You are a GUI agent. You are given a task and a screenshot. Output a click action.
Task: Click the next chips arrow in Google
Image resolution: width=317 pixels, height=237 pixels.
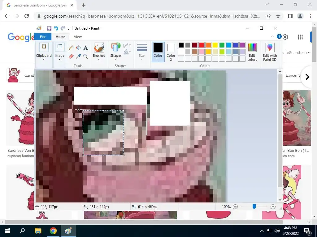[307, 77]
